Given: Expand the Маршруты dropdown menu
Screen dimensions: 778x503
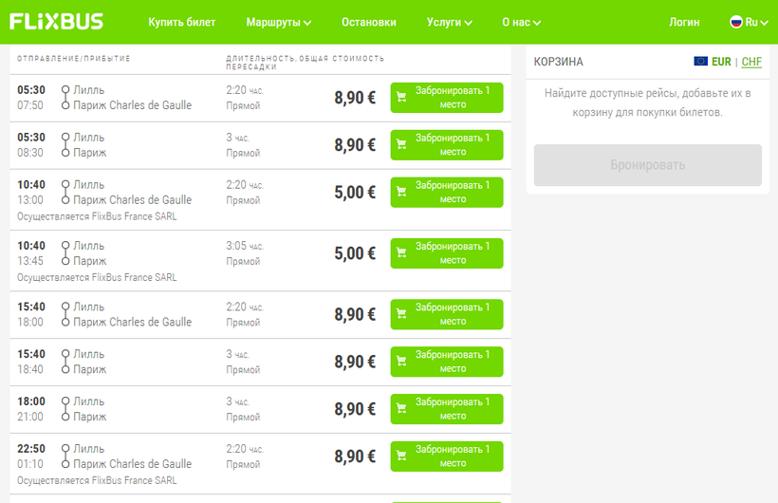Looking at the screenshot, I should [x=278, y=22].
